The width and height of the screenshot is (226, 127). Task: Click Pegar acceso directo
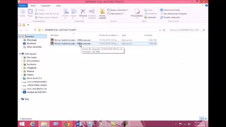[46, 17]
